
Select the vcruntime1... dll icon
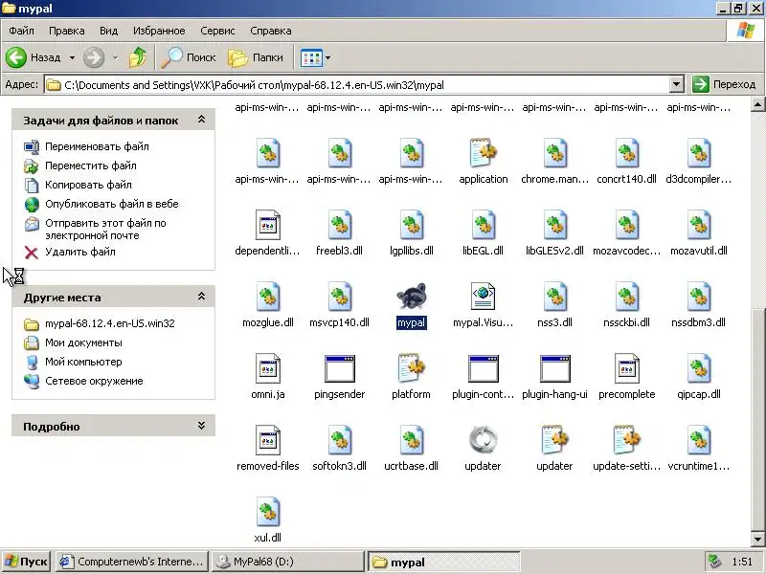[x=699, y=440]
